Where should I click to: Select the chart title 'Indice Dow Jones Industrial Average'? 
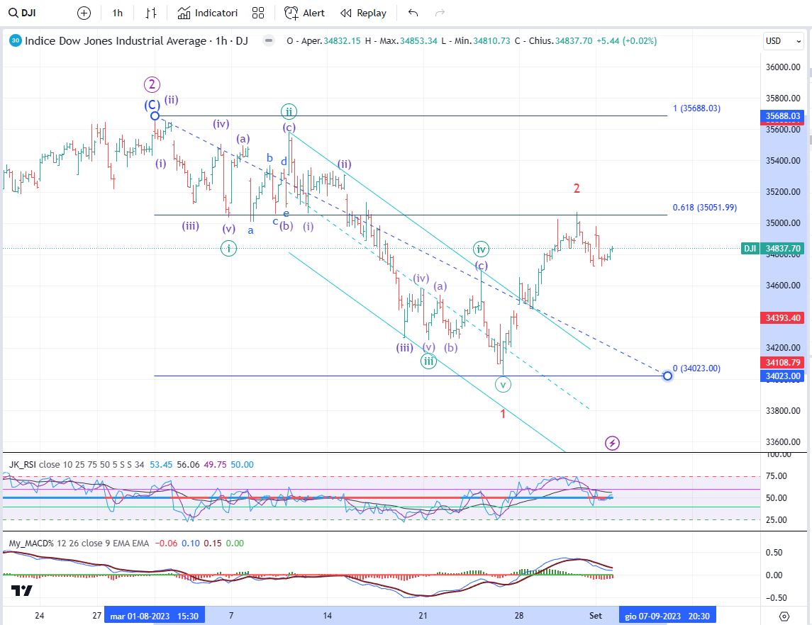(116, 41)
